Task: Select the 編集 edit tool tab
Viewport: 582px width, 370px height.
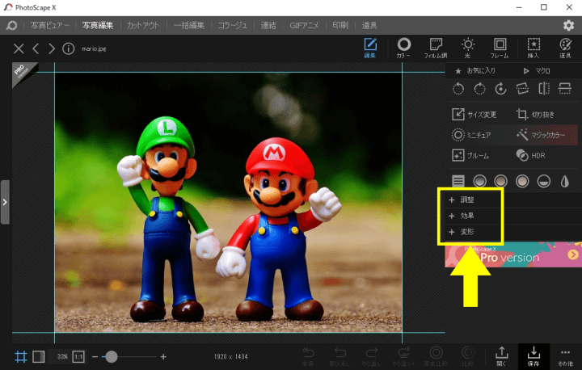Action: pos(370,48)
